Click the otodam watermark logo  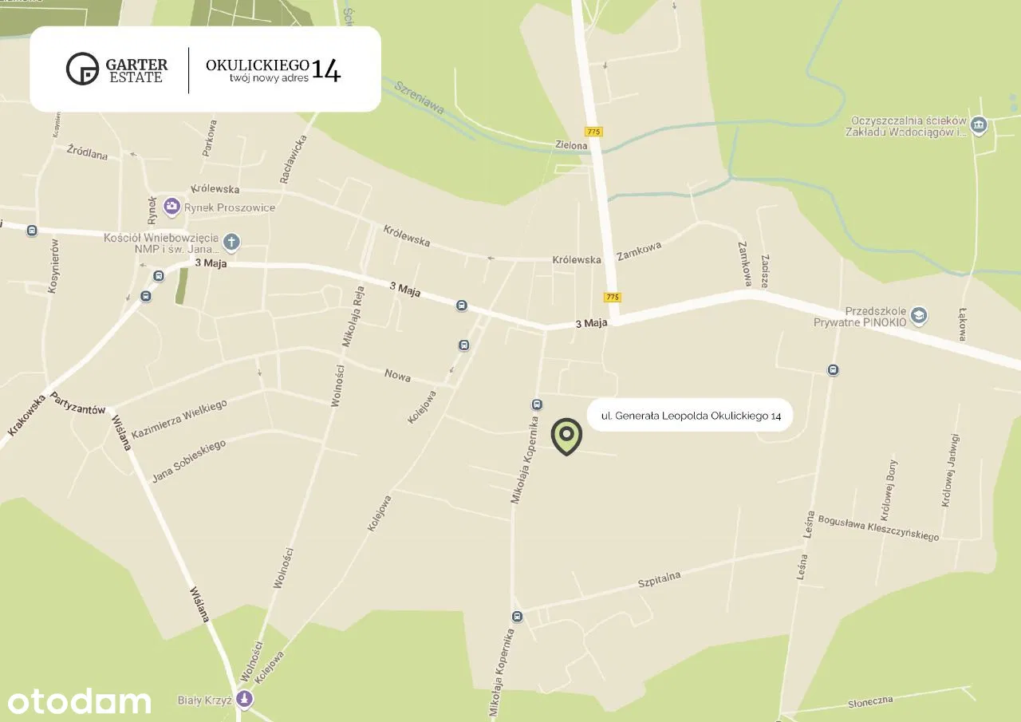click(x=79, y=702)
